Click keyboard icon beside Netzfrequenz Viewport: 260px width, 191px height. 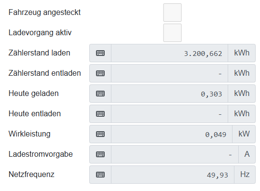[x=100, y=175]
